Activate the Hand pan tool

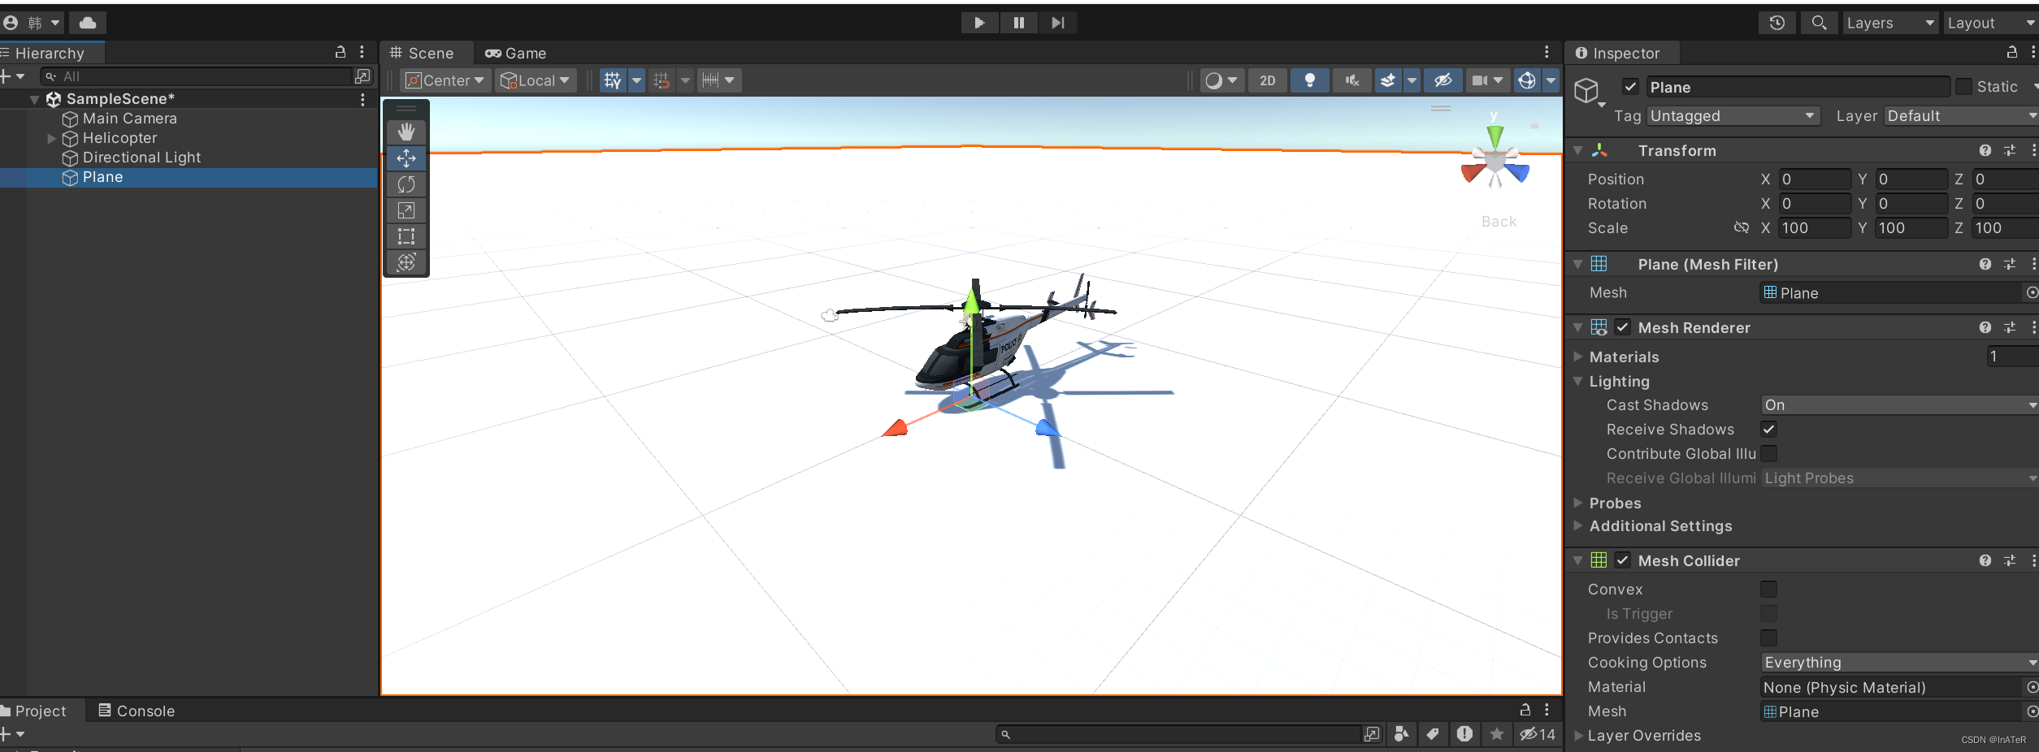click(406, 131)
